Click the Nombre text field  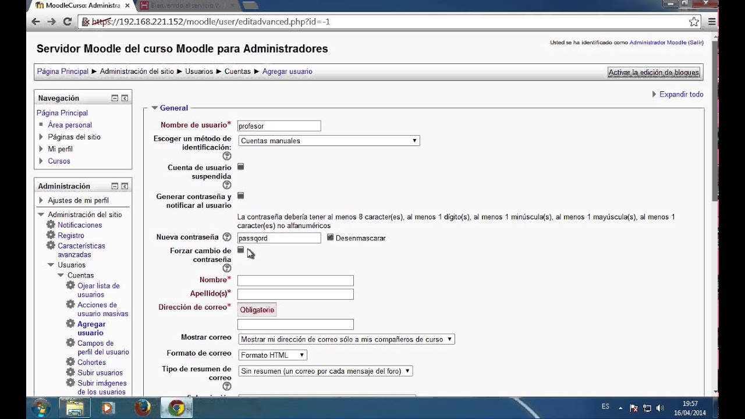click(x=295, y=280)
